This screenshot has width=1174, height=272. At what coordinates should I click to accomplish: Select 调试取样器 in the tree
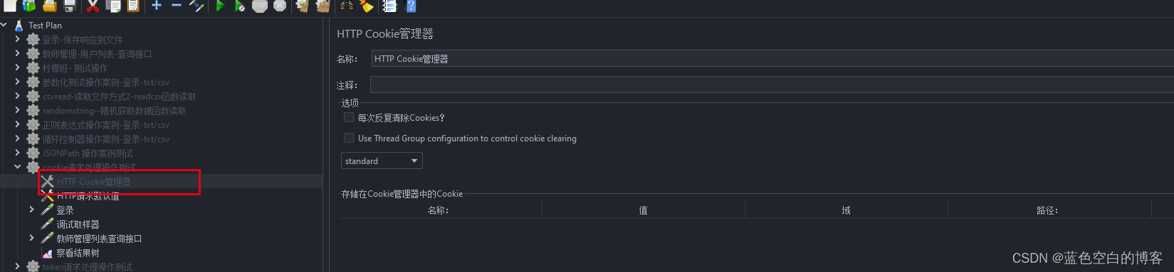78,224
